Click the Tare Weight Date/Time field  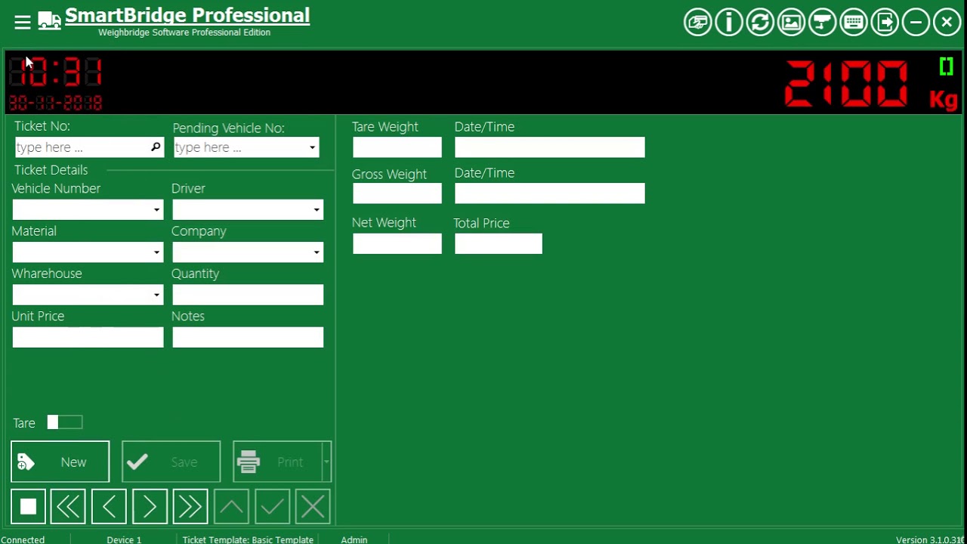(x=550, y=147)
